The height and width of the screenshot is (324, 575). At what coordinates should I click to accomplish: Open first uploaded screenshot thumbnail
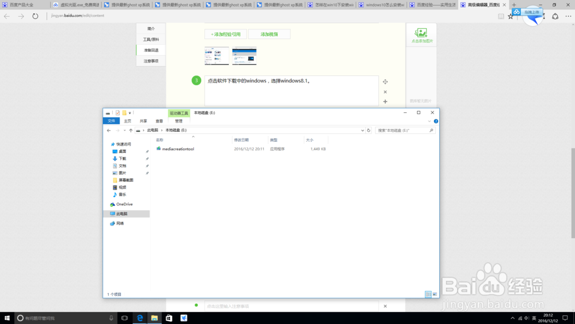point(217,56)
